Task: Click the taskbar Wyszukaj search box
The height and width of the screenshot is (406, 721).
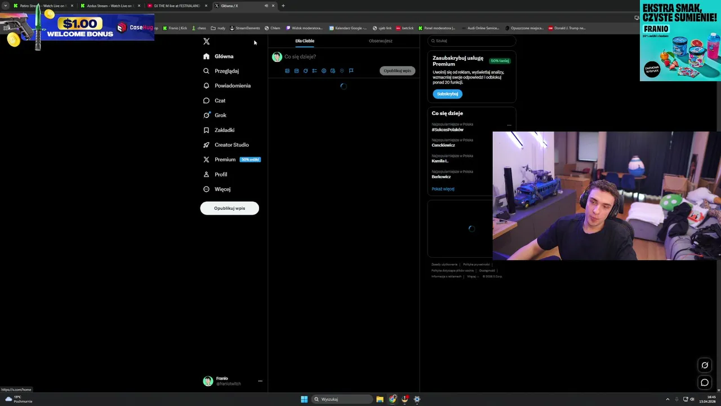Action: pyautogui.click(x=342, y=399)
